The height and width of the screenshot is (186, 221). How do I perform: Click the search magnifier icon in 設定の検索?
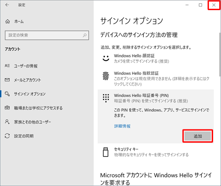[84, 35]
